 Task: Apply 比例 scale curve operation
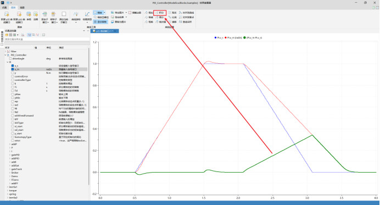pos(172,17)
